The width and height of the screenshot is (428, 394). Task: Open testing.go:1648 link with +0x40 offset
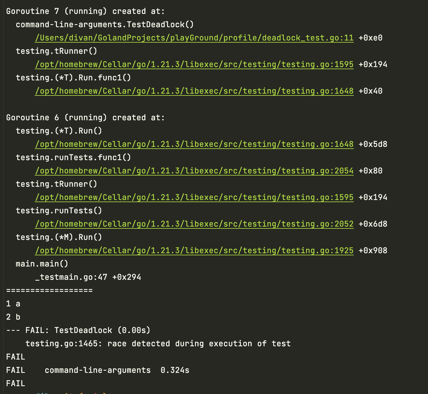click(194, 91)
